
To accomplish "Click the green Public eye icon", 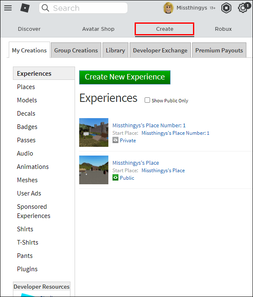I will click(115, 178).
